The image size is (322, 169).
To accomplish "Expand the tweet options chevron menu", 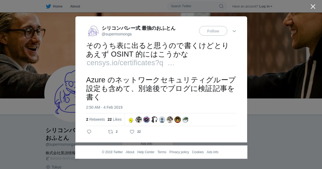I will coord(234,31).
